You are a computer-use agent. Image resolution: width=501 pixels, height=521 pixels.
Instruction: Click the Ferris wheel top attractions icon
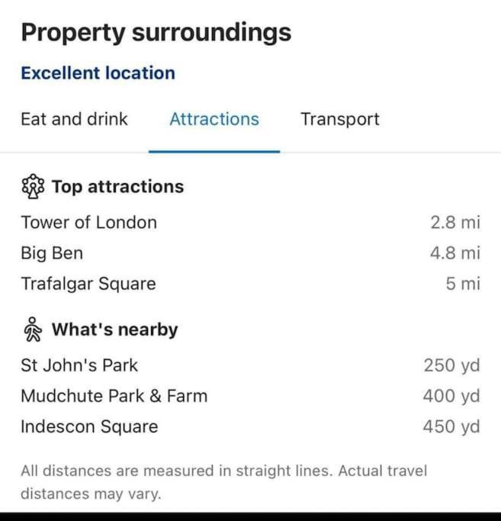click(x=33, y=186)
